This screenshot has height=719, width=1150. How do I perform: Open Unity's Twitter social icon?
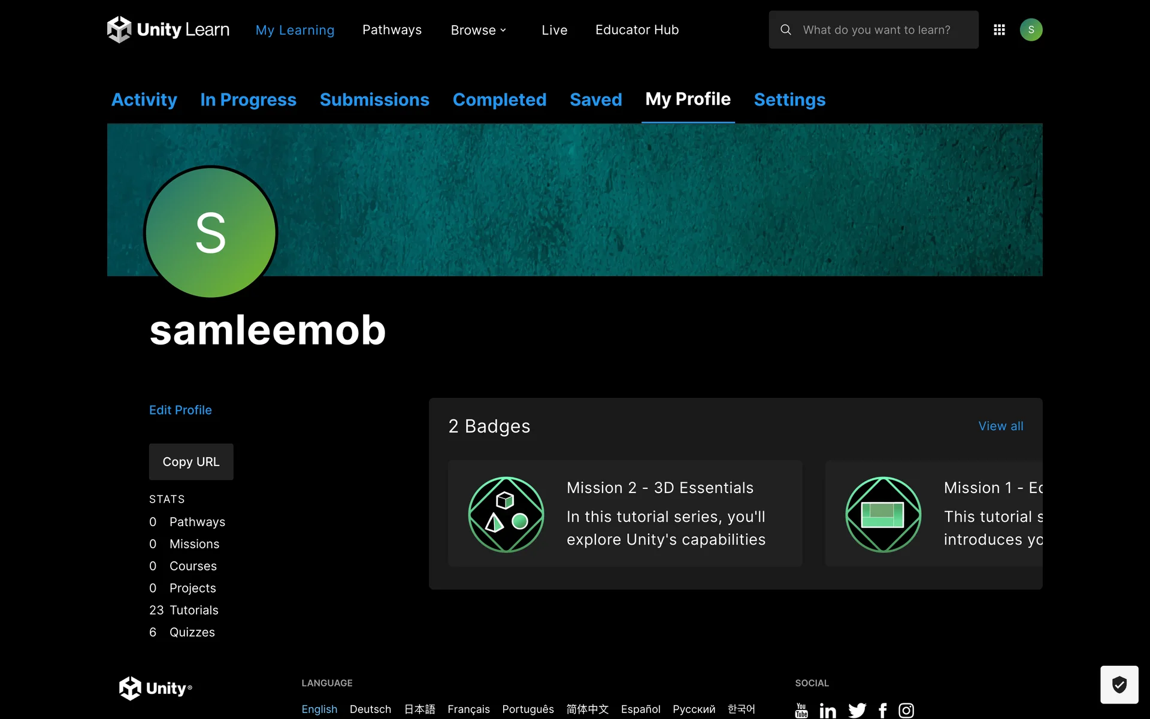click(857, 711)
